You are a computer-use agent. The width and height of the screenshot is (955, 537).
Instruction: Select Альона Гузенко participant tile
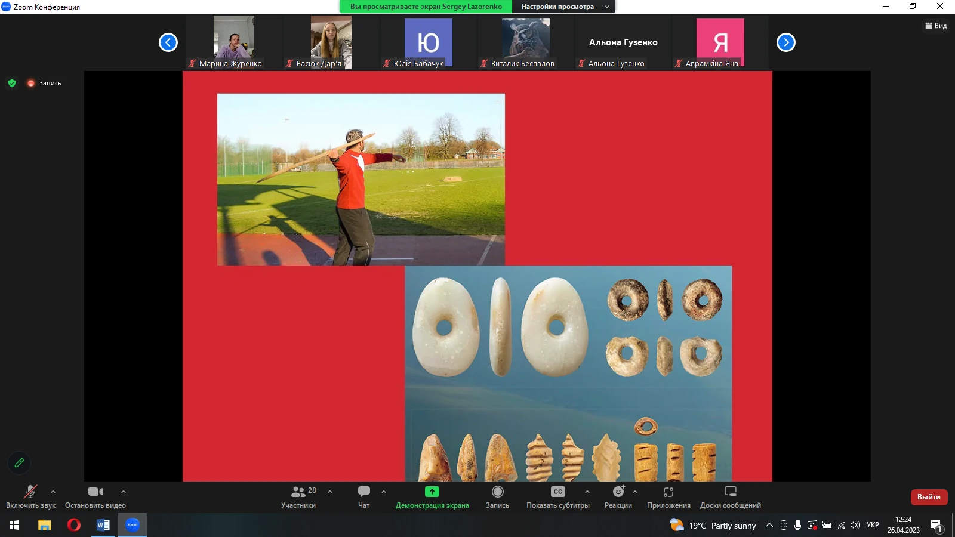(623, 42)
